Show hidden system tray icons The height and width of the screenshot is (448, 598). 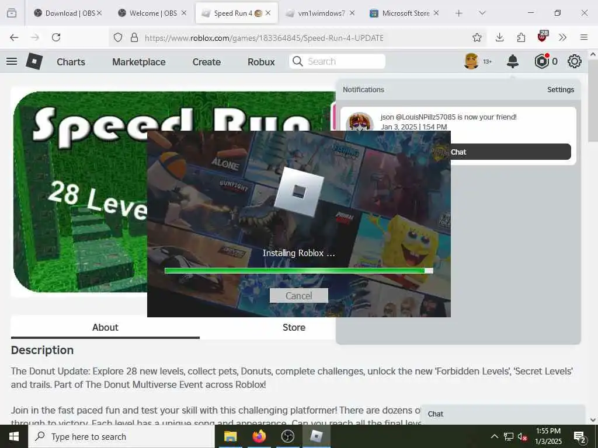(x=494, y=437)
